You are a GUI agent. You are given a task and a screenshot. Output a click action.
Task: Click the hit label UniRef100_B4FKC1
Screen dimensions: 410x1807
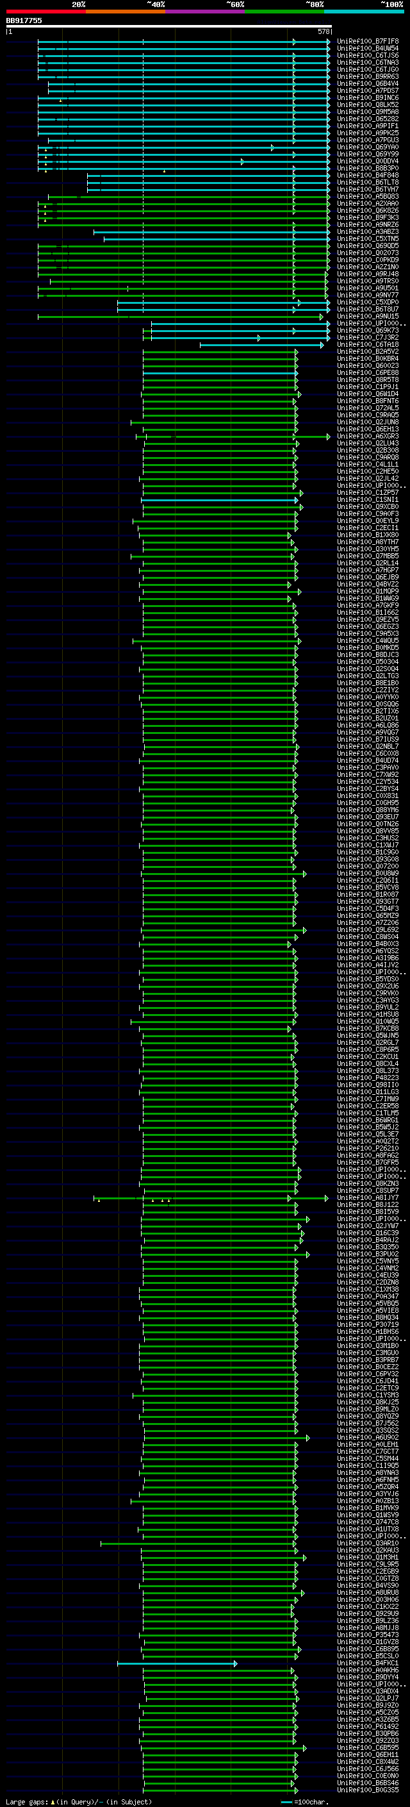(x=368, y=1663)
